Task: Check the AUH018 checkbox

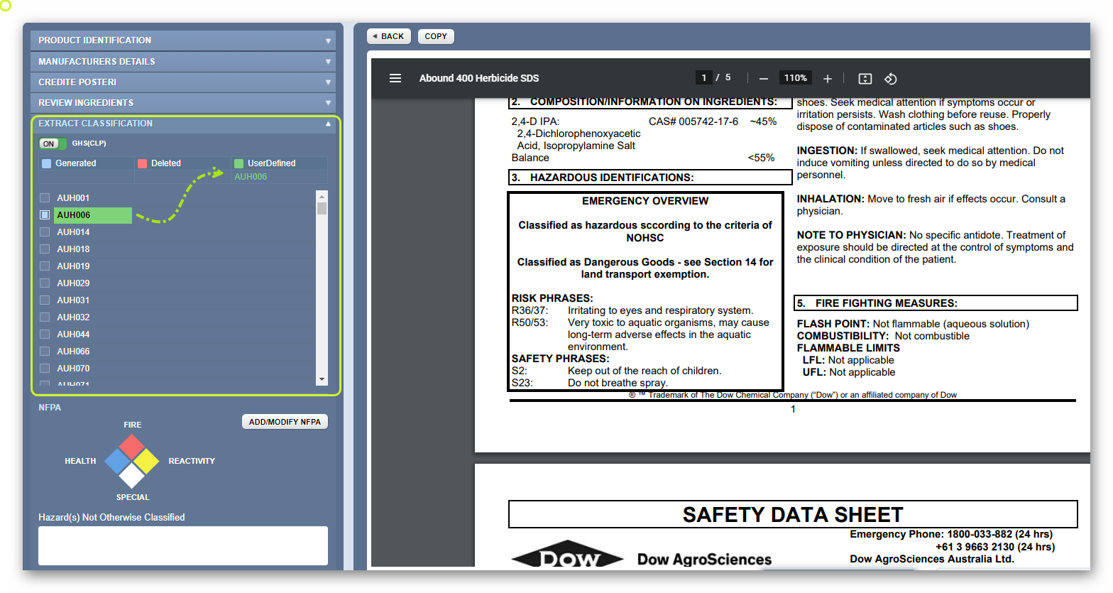Action: pos(45,249)
